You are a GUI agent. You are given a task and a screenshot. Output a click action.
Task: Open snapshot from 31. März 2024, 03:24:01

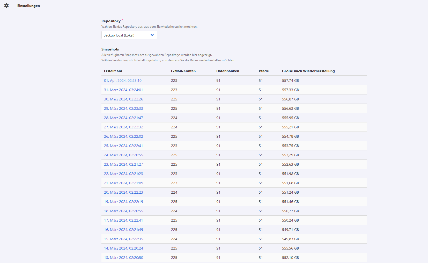click(123, 90)
